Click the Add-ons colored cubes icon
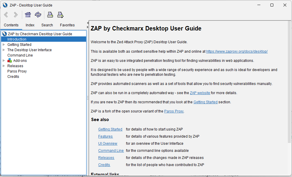292x177 pixels. 10,61
